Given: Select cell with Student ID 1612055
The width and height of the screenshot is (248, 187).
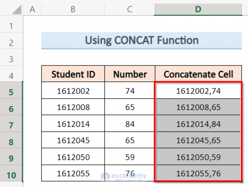Looking at the screenshot, I should pyautogui.click(x=73, y=173).
